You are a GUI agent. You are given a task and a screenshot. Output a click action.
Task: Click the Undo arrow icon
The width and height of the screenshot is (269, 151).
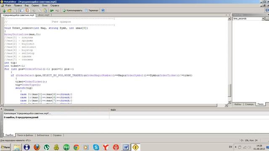(x=52, y=10)
